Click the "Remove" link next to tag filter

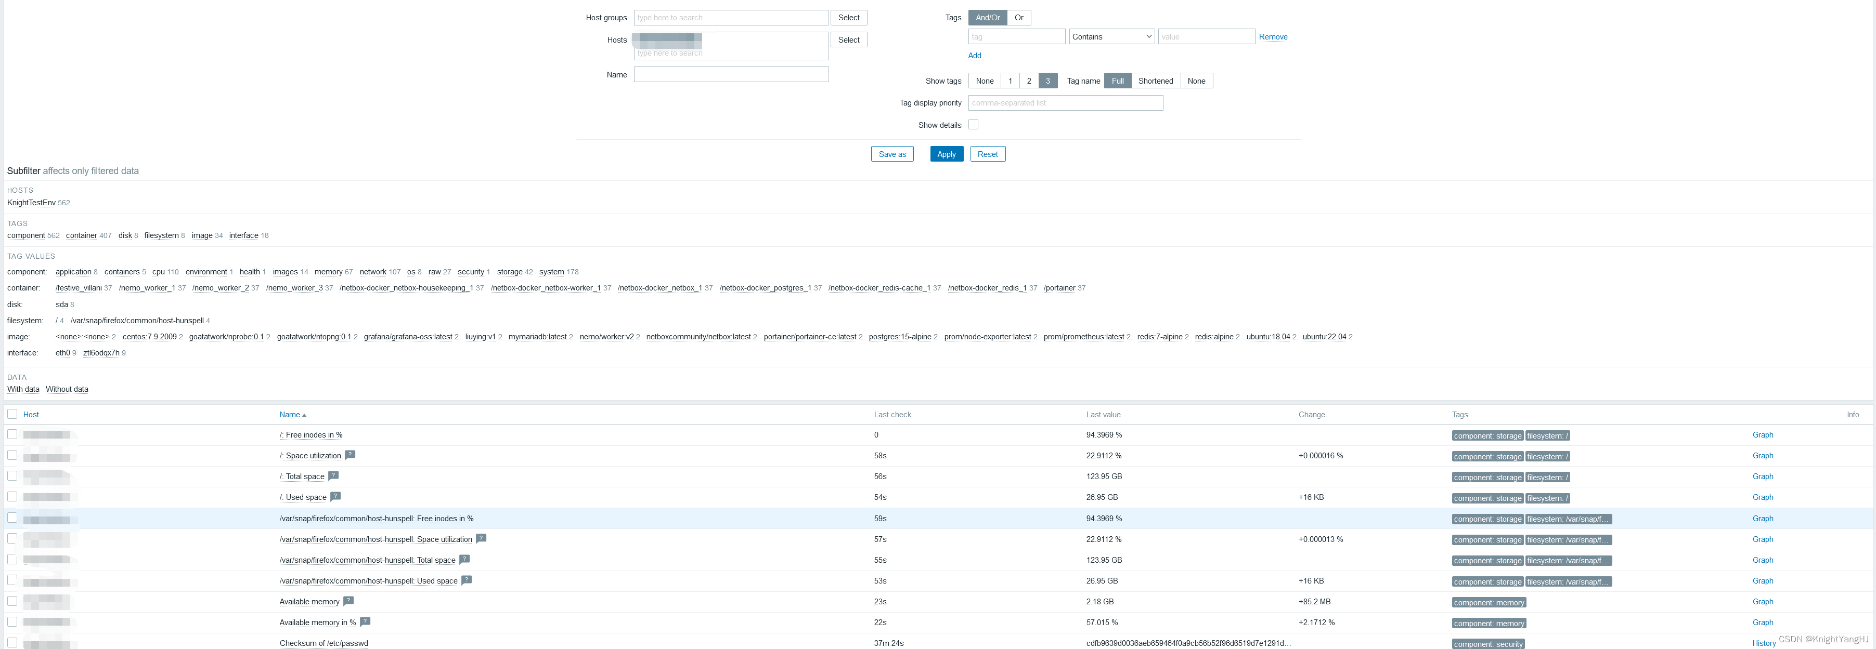pos(1273,36)
